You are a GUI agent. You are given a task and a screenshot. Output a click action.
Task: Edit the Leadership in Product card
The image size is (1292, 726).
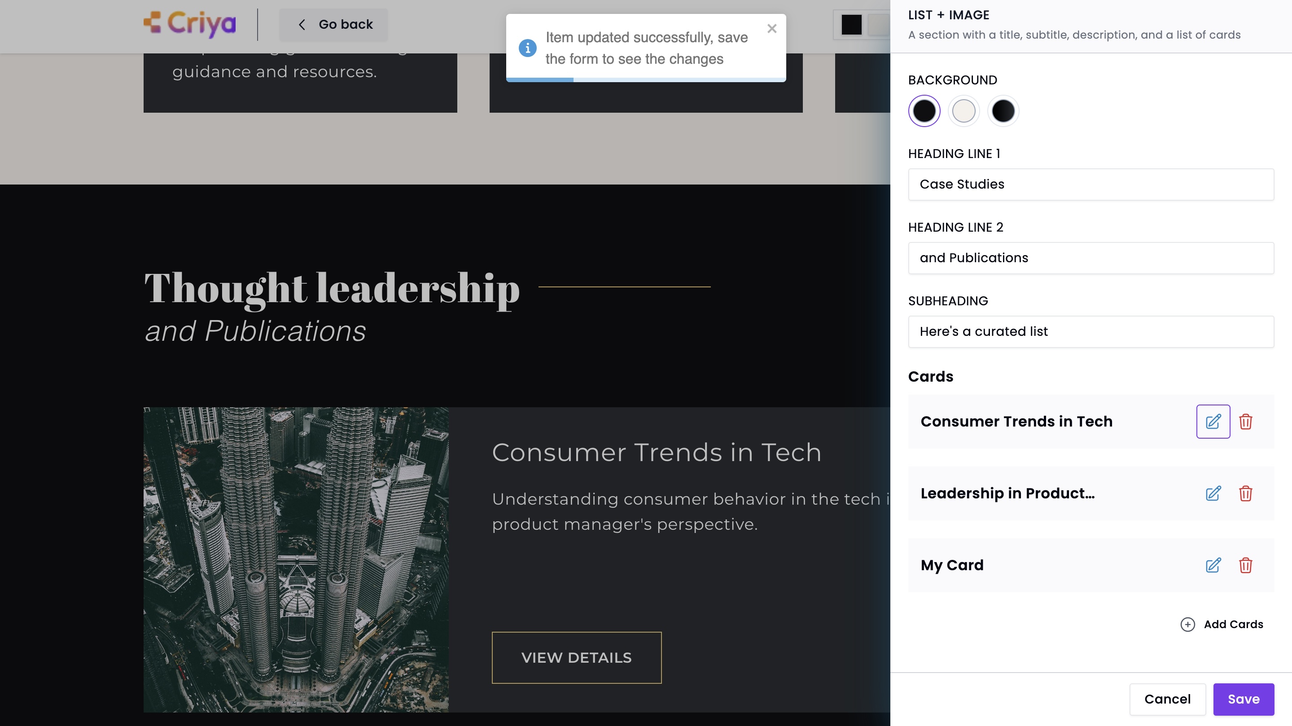pos(1213,493)
